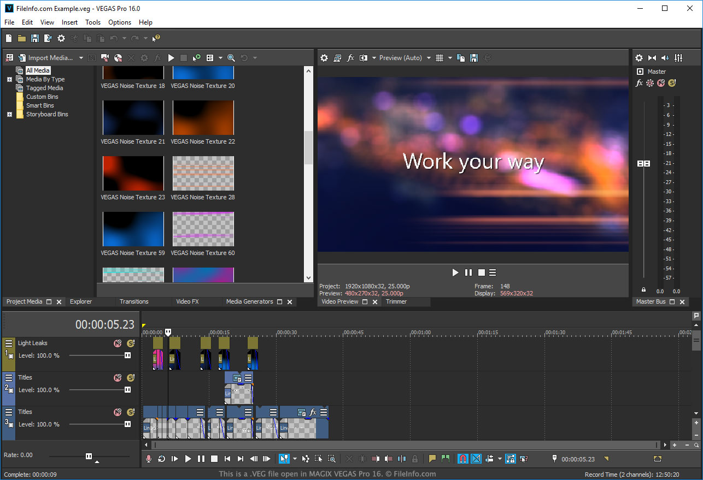Open the Light Leaks track hamburger menu
This screenshot has width=703, height=480.
8,343
